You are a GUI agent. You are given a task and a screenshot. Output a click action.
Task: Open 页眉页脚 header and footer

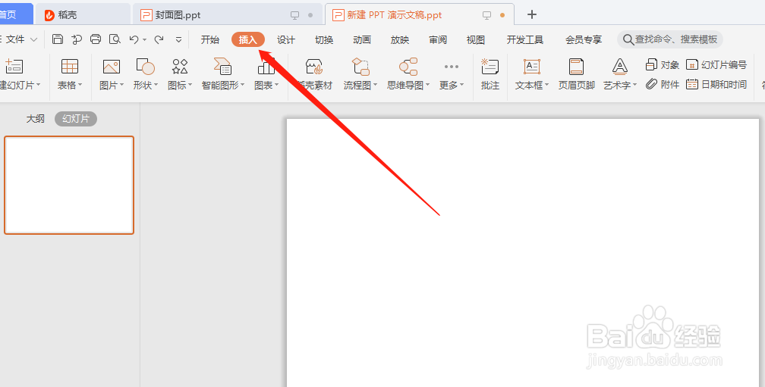point(576,66)
